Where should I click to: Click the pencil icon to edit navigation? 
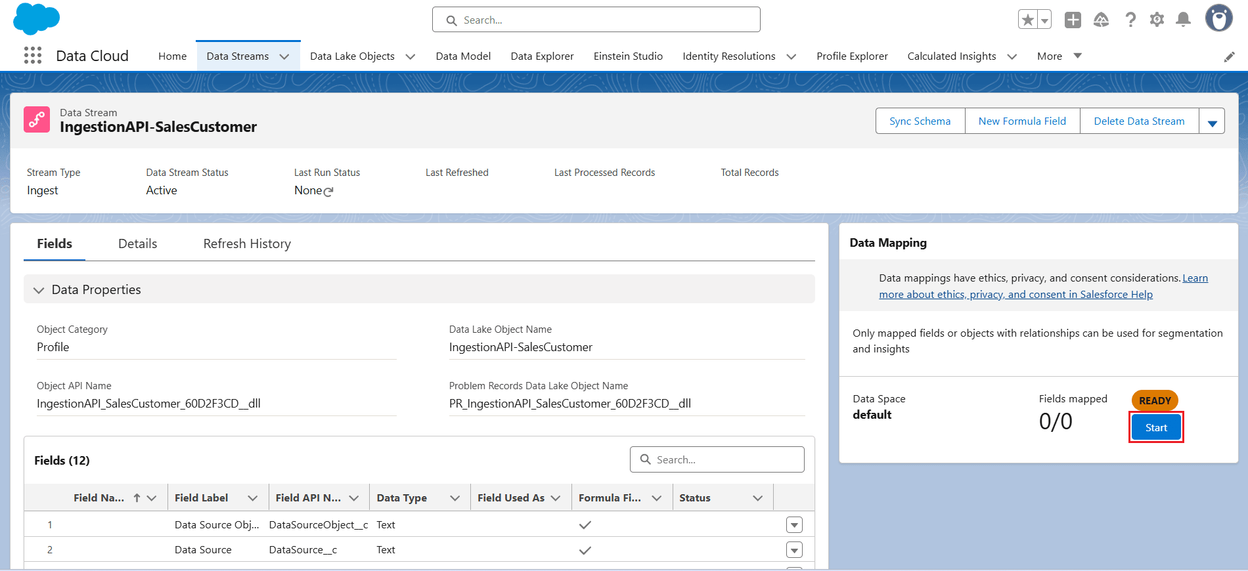1229,57
